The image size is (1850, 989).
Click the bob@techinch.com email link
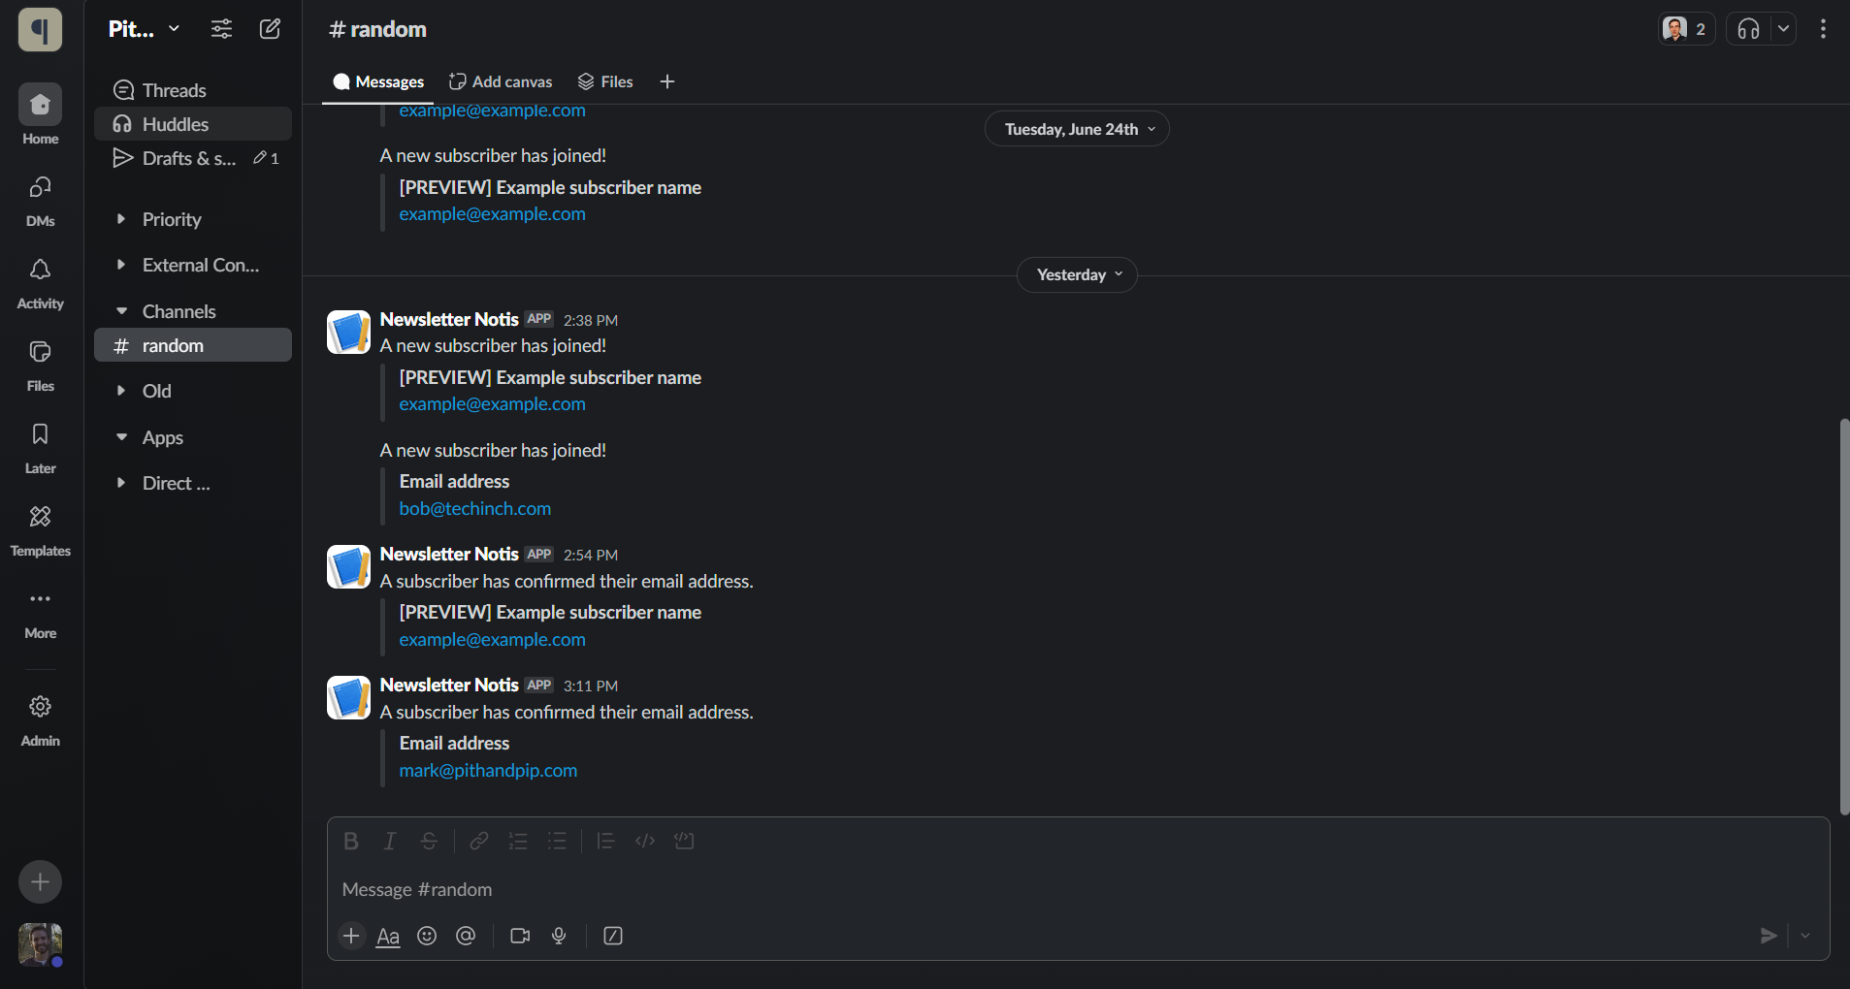tap(474, 509)
